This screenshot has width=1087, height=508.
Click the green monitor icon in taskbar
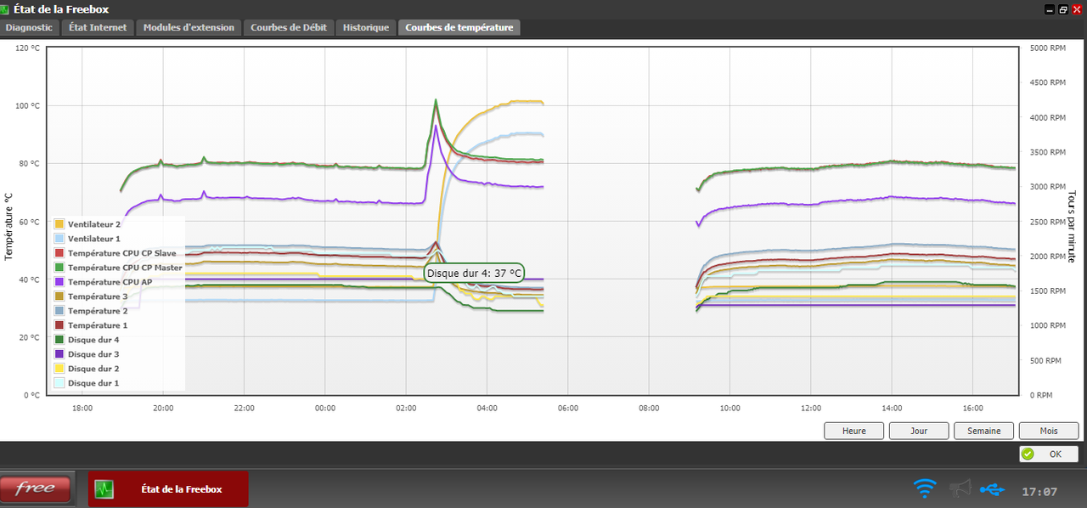(x=104, y=489)
